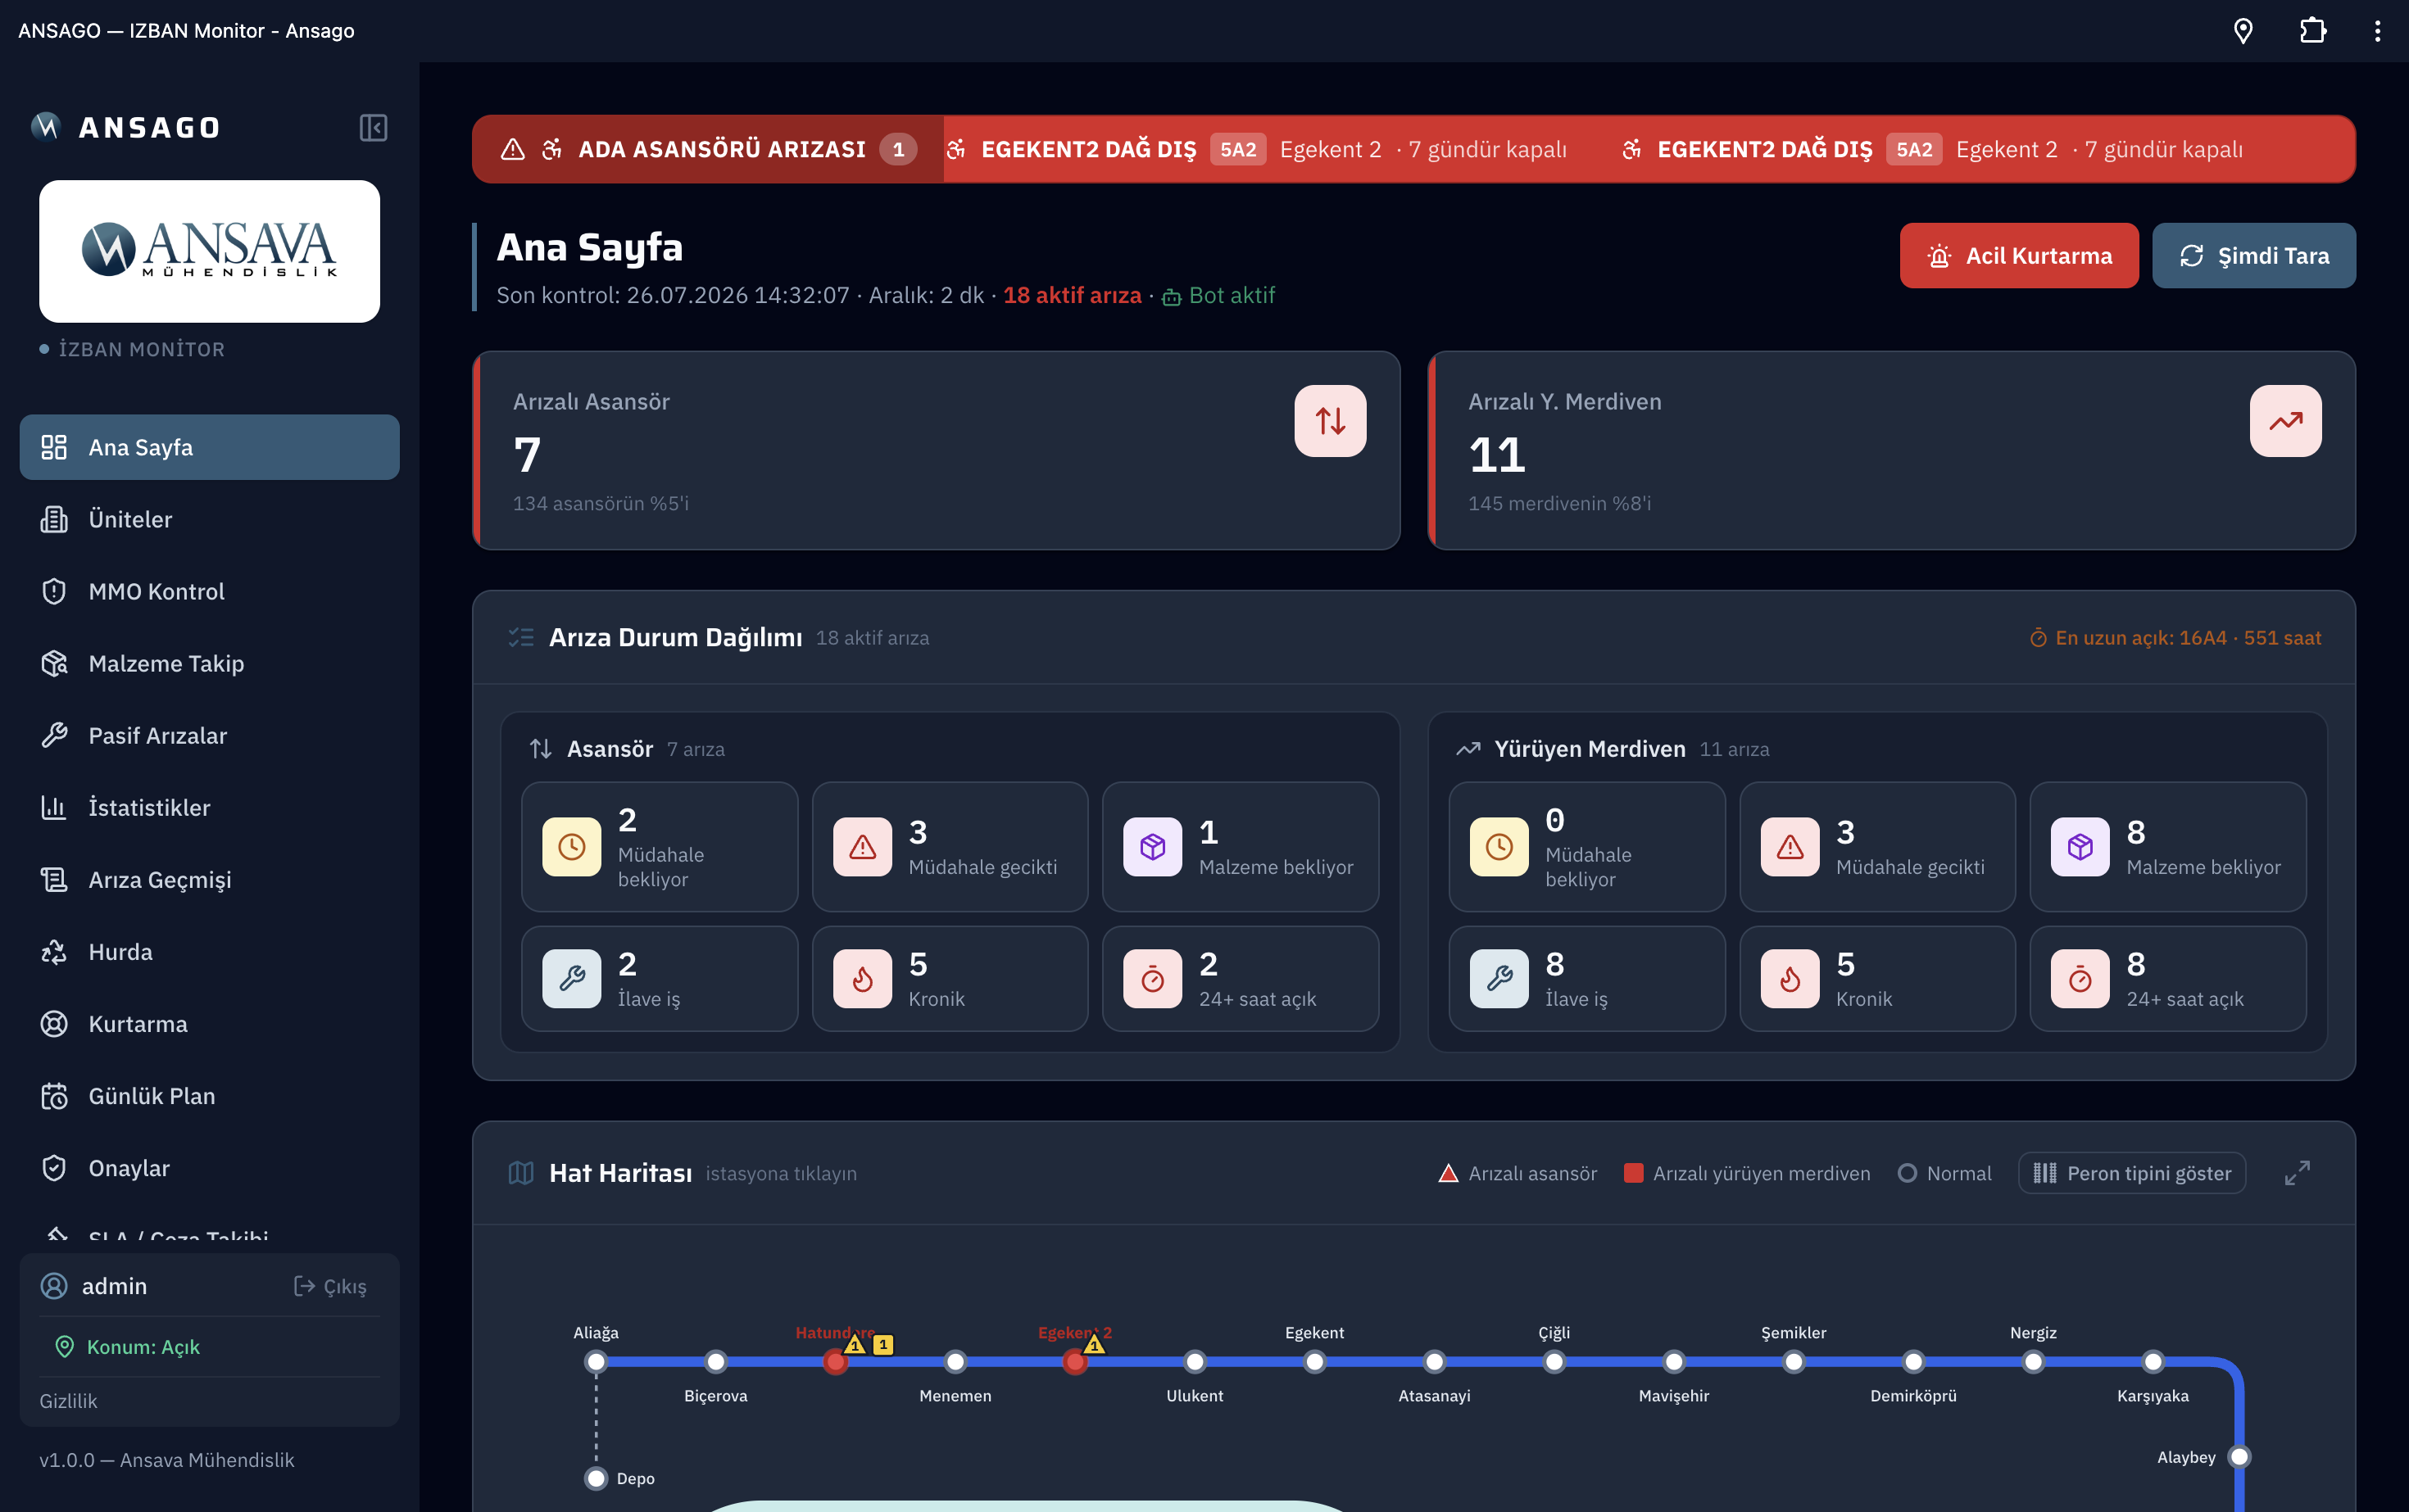Click the Acil Kurtarma button
The image size is (2409, 1512).
point(2019,256)
